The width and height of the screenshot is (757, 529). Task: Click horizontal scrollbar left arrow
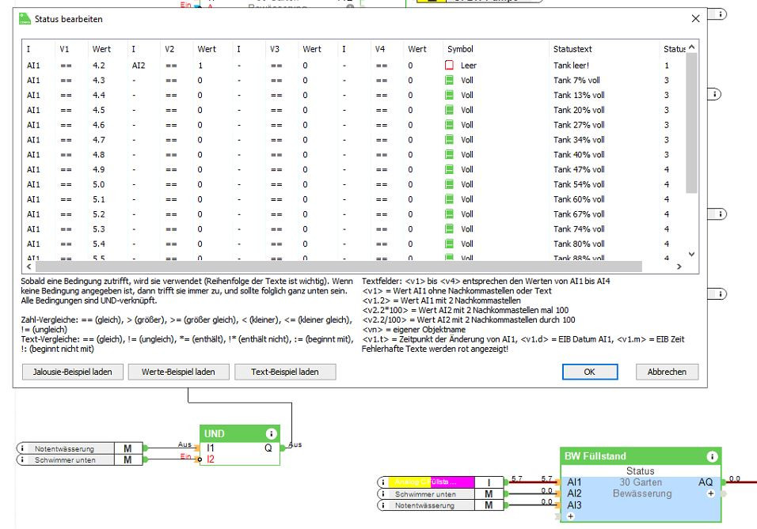pyautogui.click(x=29, y=266)
